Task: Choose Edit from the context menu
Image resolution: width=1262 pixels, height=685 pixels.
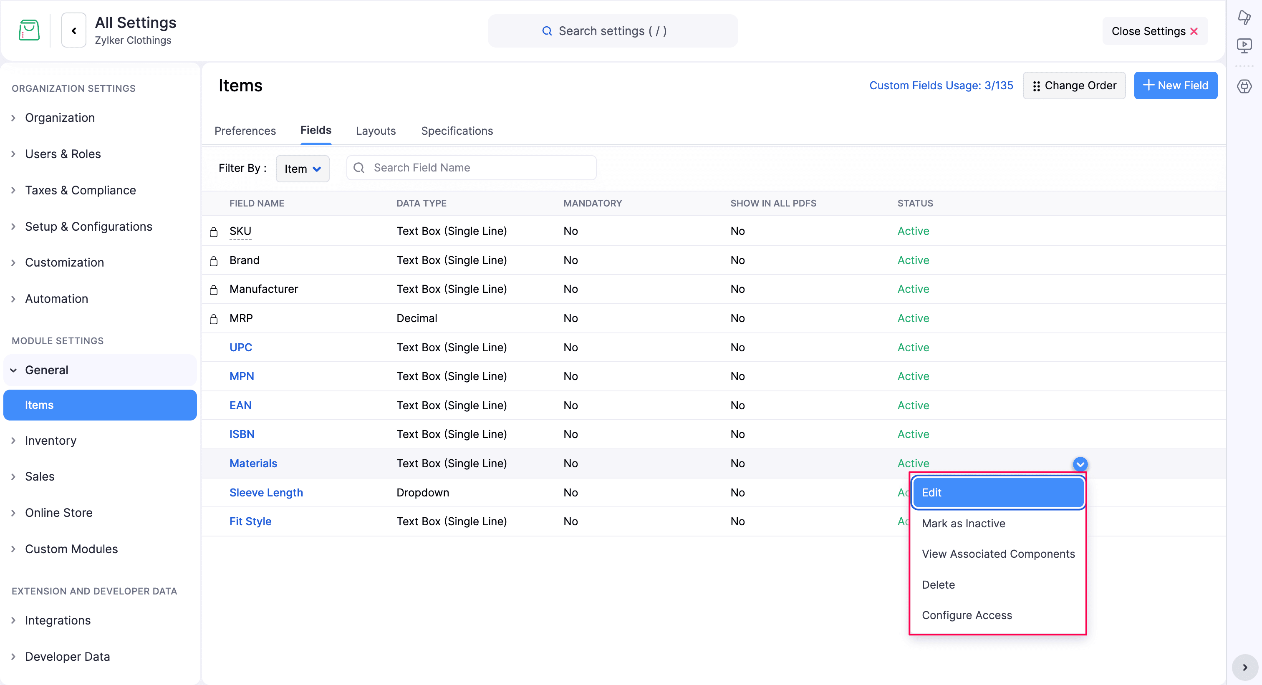Action: coord(997,493)
